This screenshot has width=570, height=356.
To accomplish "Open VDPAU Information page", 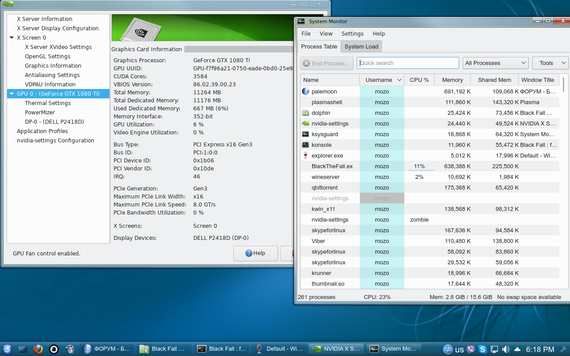I will [x=50, y=85].
